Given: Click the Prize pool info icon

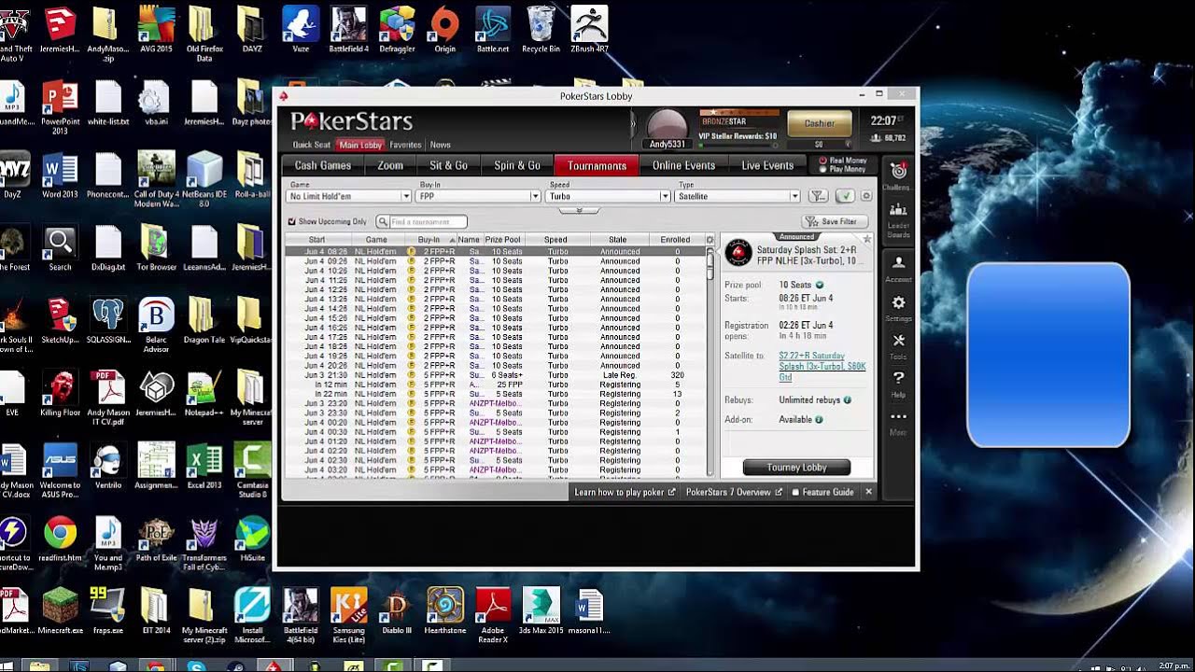Looking at the screenshot, I should [820, 285].
